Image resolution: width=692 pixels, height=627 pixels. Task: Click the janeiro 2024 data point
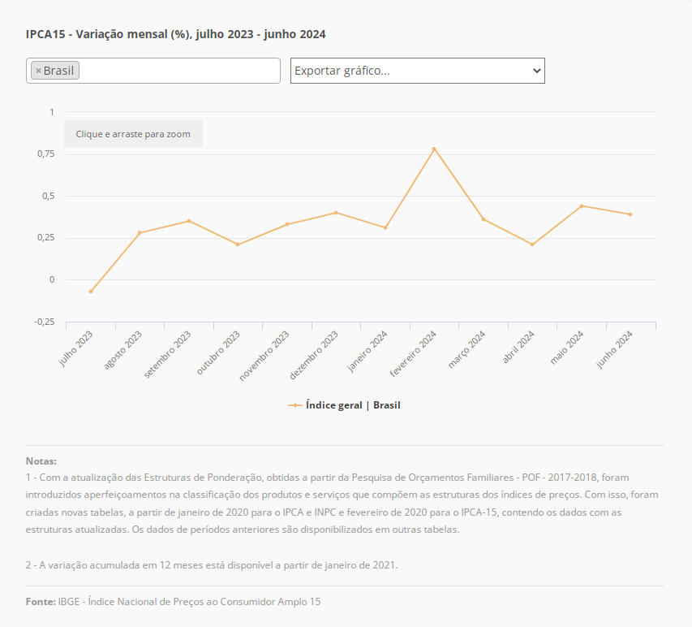385,227
